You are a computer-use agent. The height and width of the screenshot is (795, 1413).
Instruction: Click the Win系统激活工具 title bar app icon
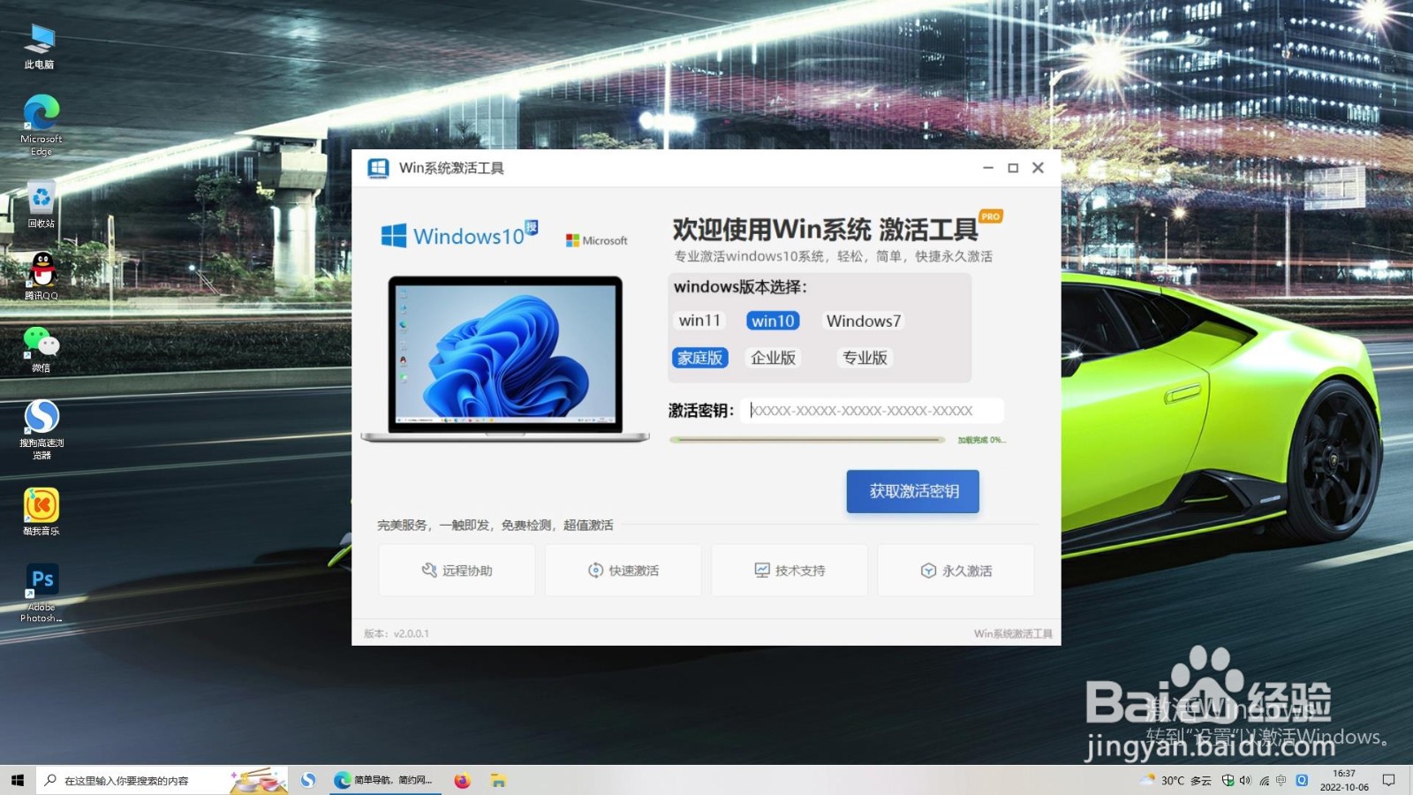point(378,168)
